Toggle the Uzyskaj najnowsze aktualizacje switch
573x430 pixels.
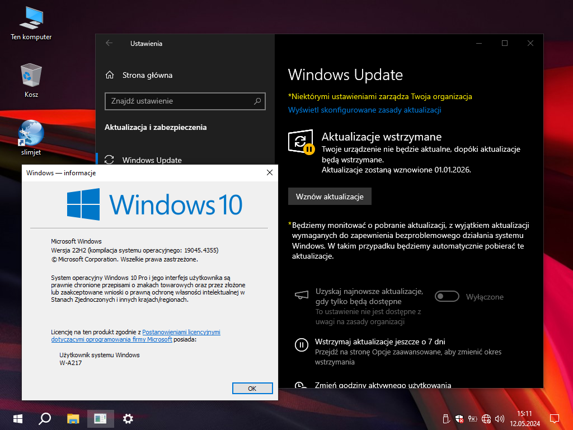click(447, 297)
